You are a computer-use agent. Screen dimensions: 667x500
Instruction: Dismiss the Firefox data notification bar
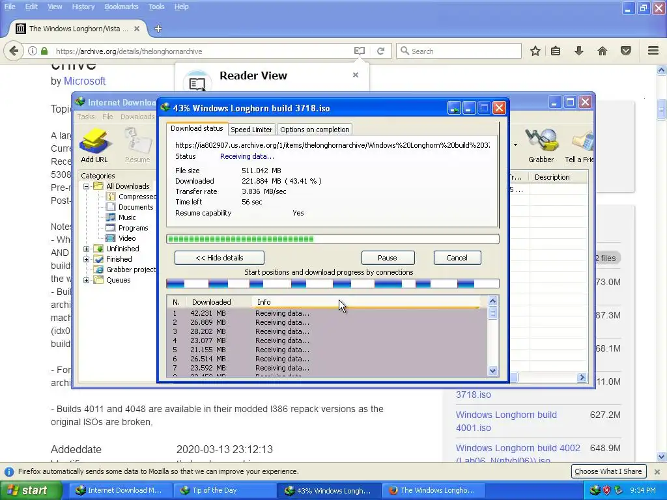pos(657,471)
